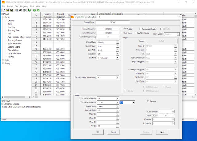The width and height of the screenshot is (197, 141).
Task: Click the Open file folder icon
Action: click(8, 10)
